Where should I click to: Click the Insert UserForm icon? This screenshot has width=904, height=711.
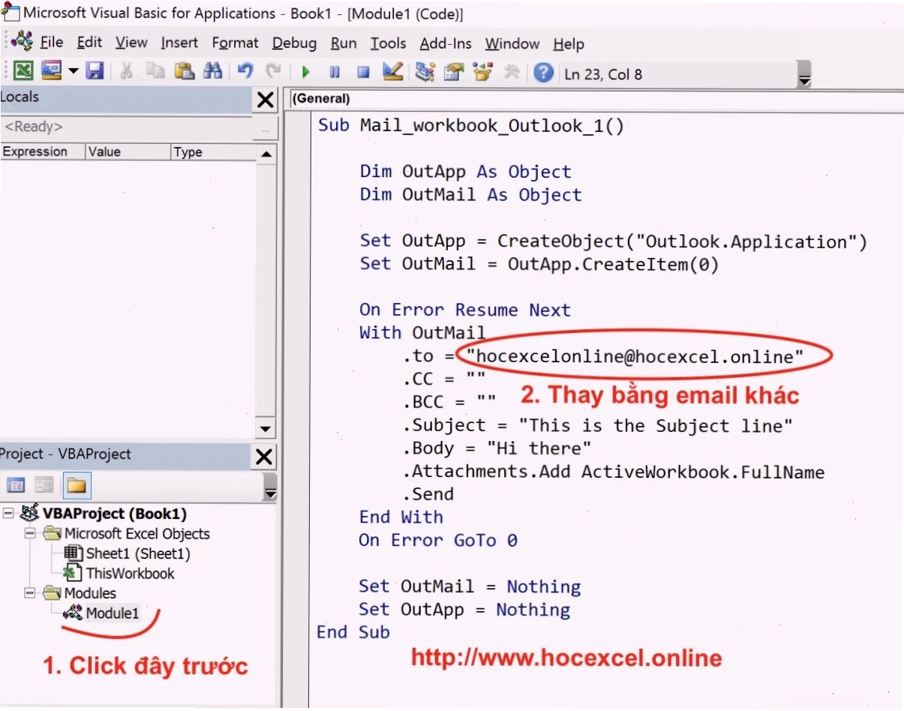pos(51,71)
